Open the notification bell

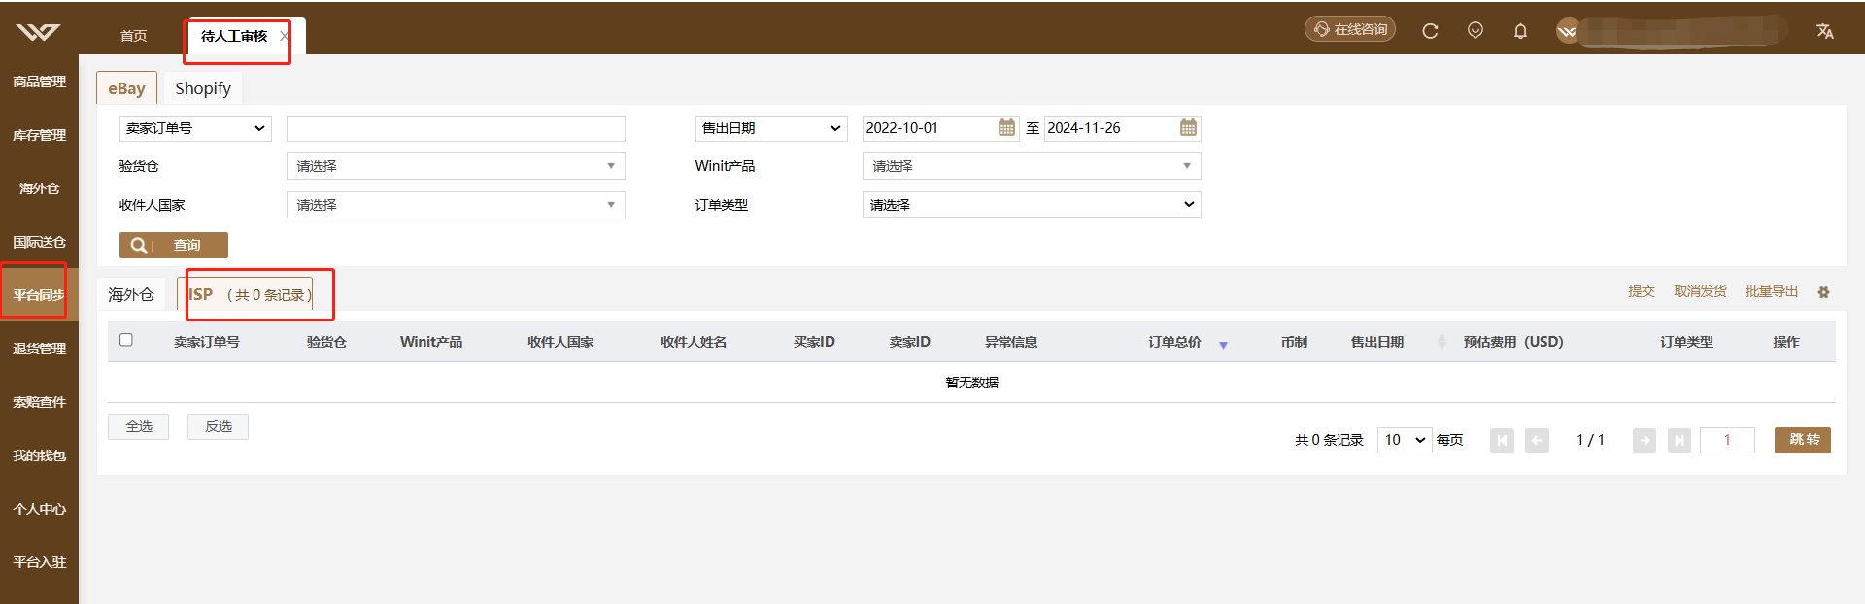pyautogui.click(x=1521, y=31)
